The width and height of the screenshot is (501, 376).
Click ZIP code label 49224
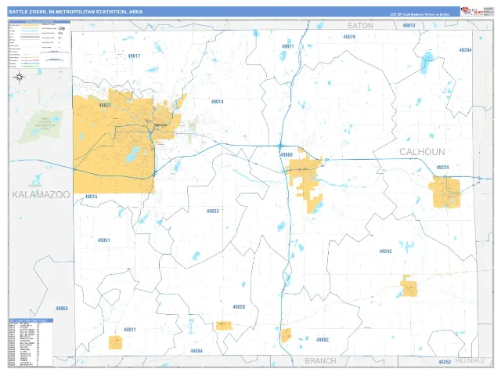pos(442,167)
